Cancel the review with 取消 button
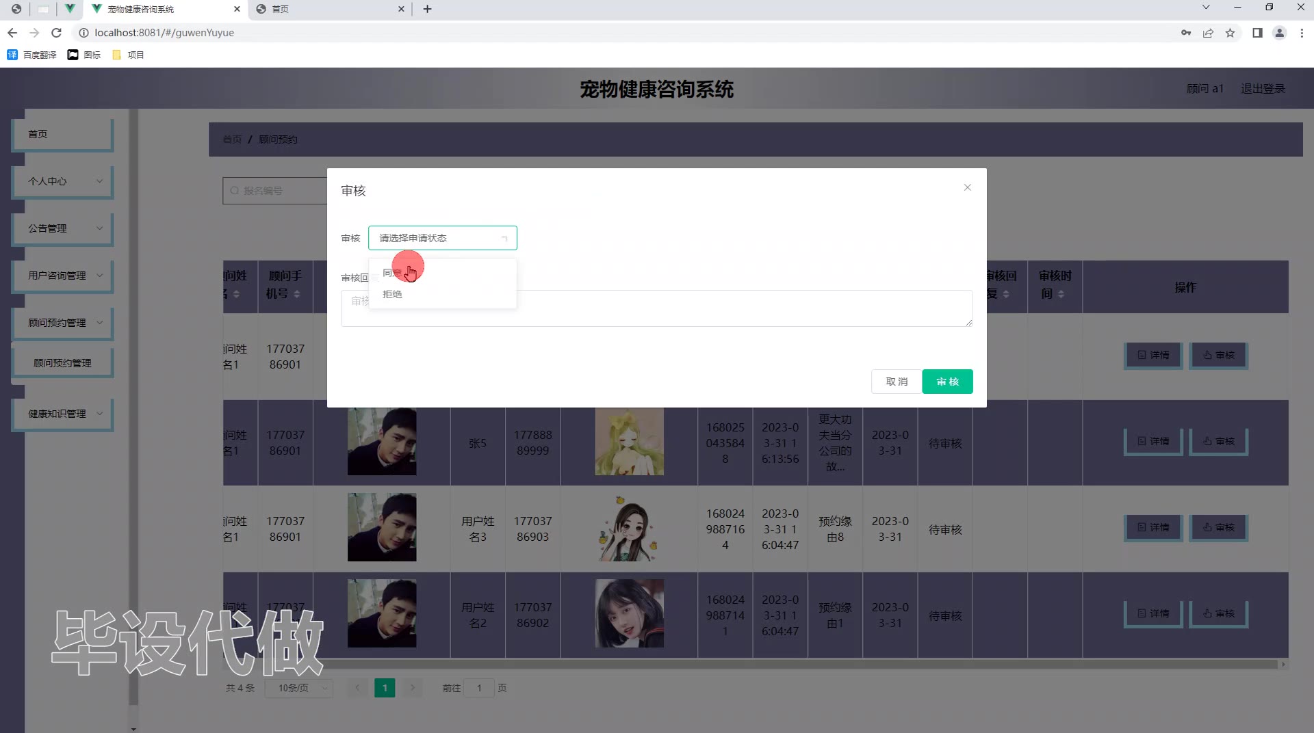The image size is (1314, 733). [x=897, y=382]
